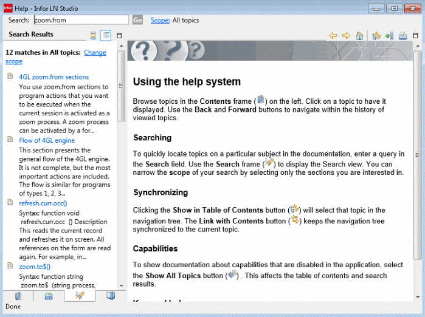Open the 4GL zoom.from sections result
Image resolution: width=425 pixels, height=317 pixels.
(54, 77)
